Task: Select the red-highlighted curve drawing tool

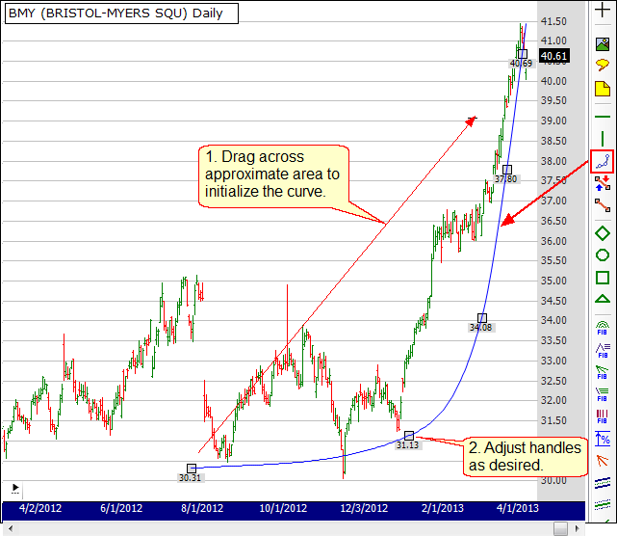Action: [603, 161]
